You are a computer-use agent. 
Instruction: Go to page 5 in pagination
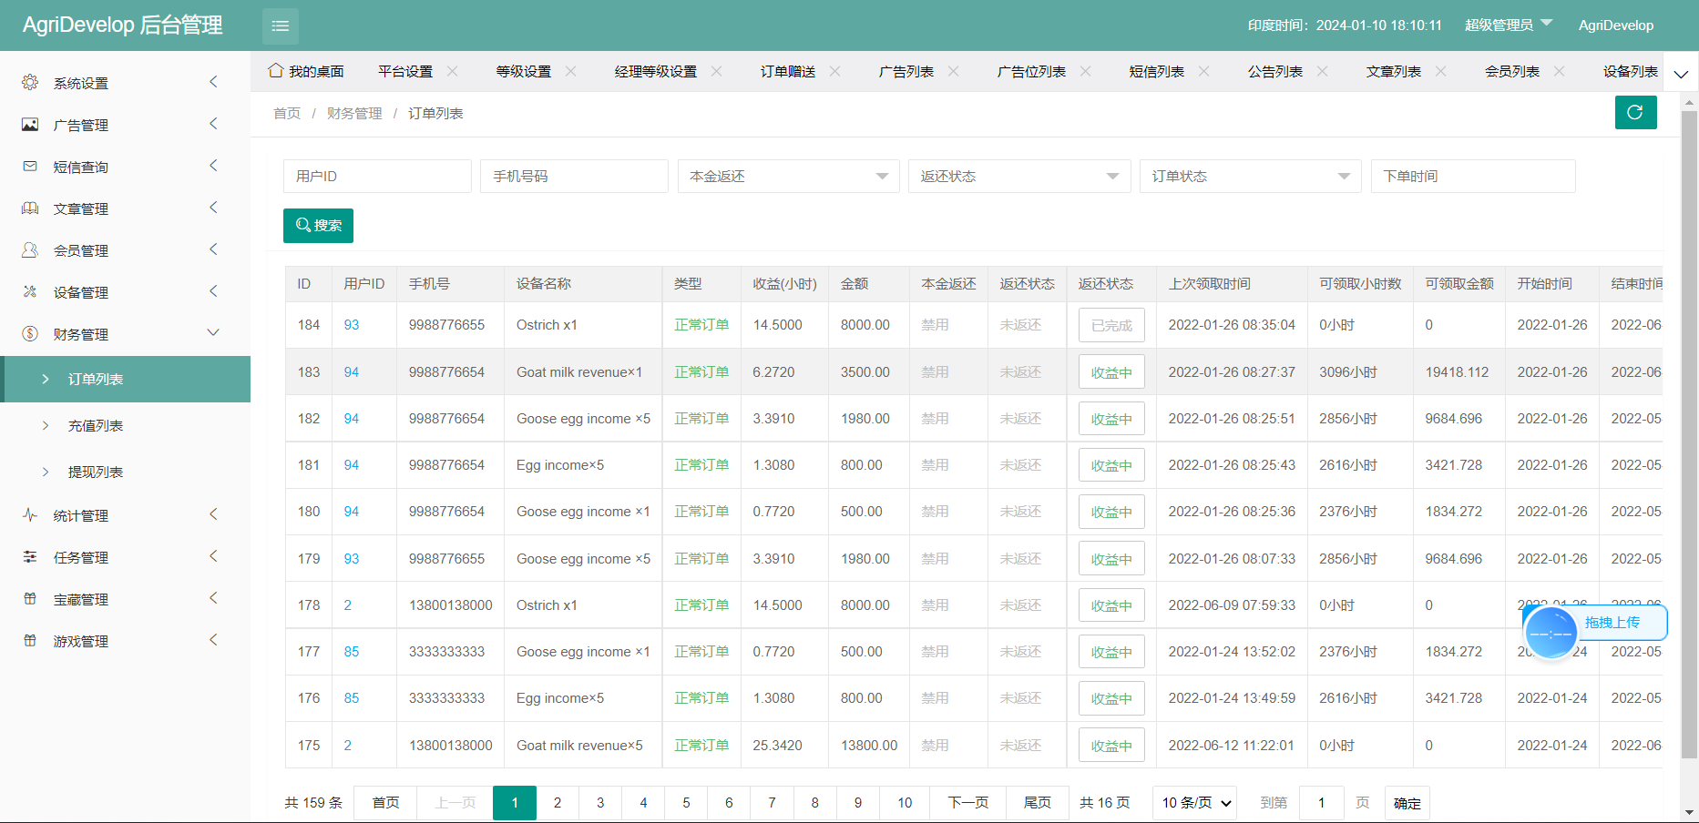pos(686,803)
